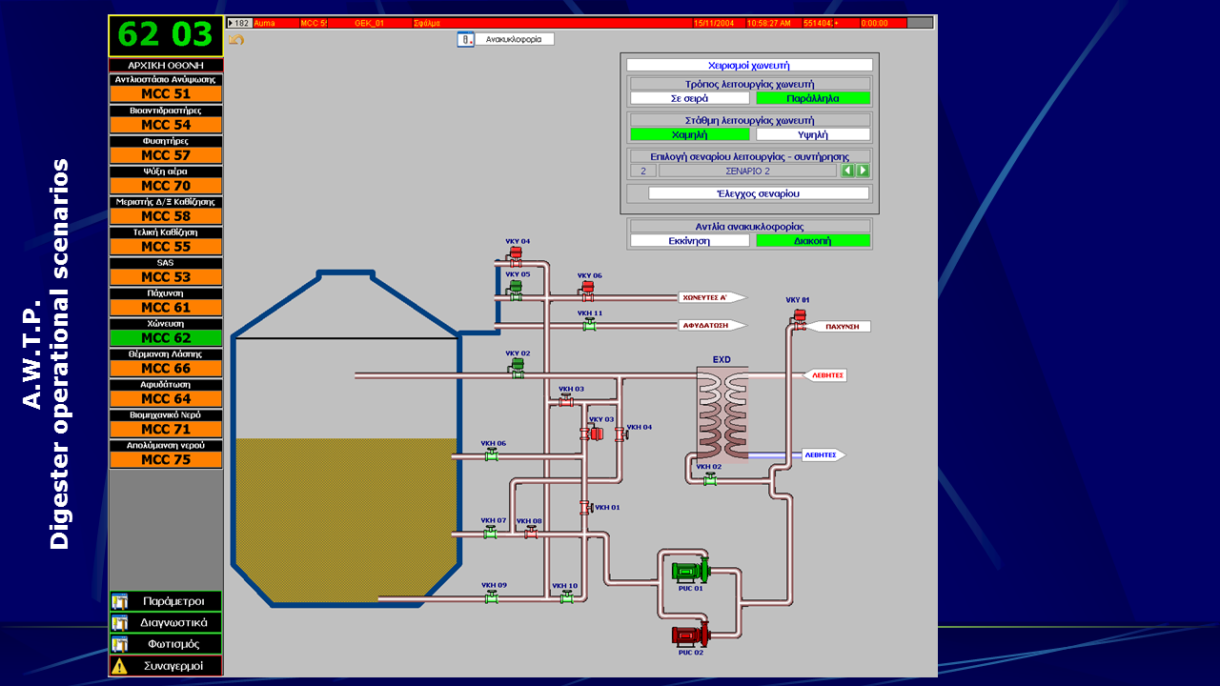Click the ΣΕΝΑΡΙΟ 2 scenario name field
Screen dimensions: 1220x686
click(x=747, y=171)
